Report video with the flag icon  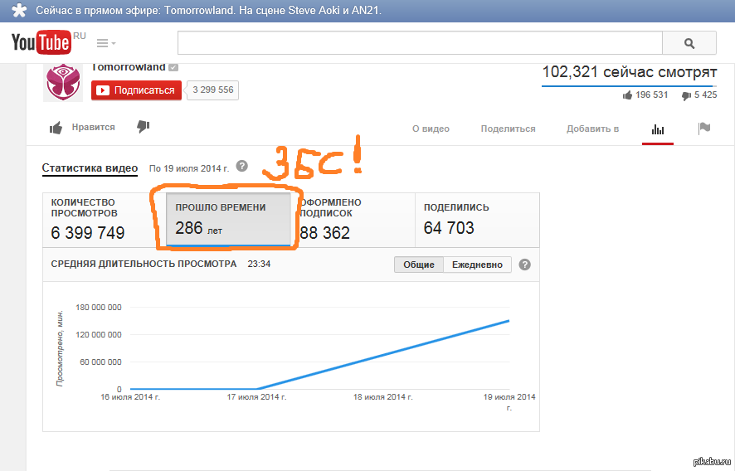704,129
